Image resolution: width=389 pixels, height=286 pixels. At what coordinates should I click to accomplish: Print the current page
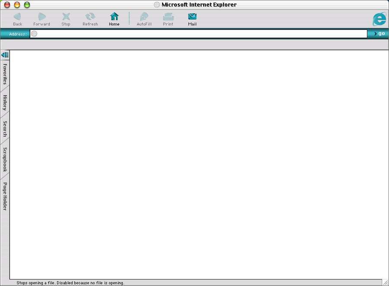[x=168, y=19]
